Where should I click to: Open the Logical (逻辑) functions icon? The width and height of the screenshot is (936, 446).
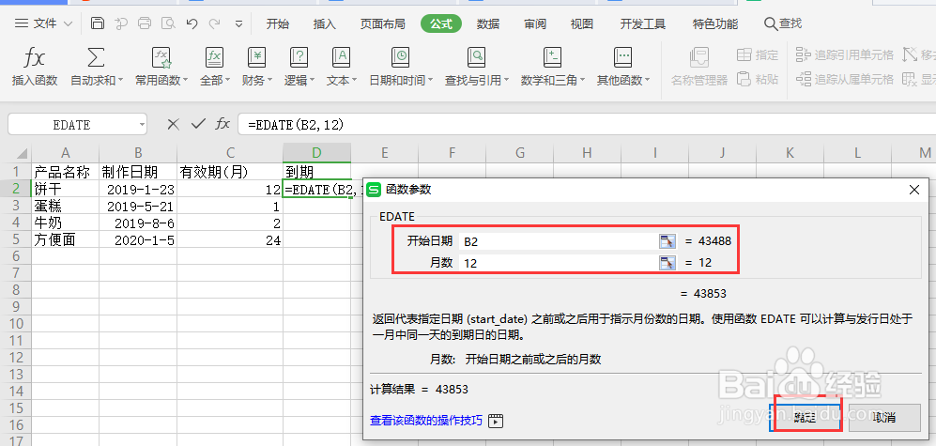299,58
